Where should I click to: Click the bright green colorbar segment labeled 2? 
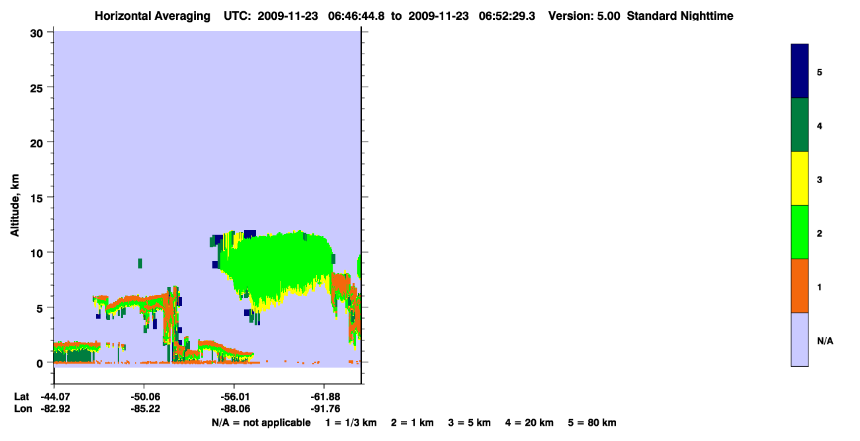click(800, 232)
